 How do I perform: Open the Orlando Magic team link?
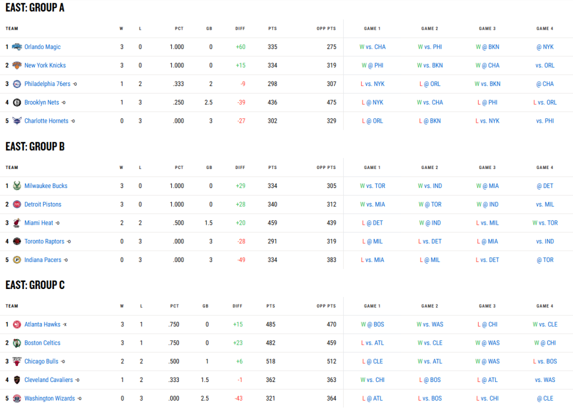42,47
